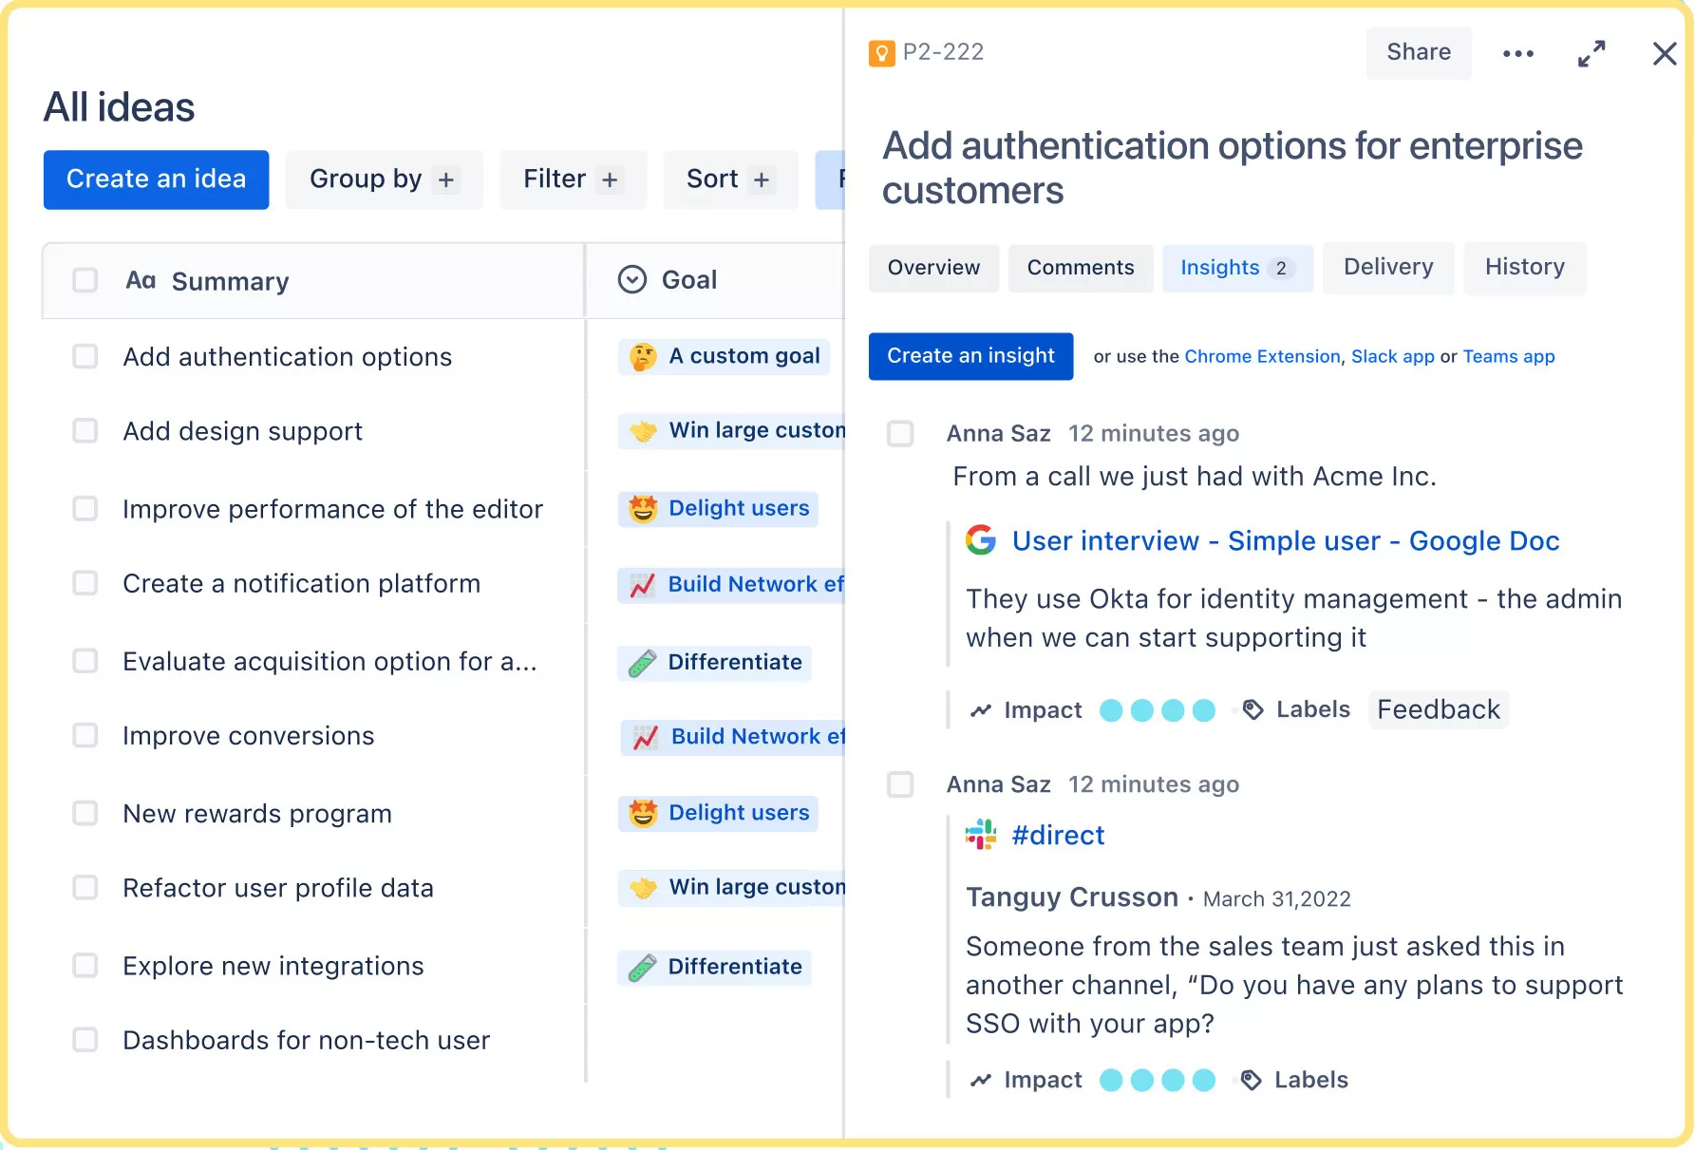Select all ideas with the Summary header checkbox
The width and height of the screenshot is (1695, 1150).
85,280
